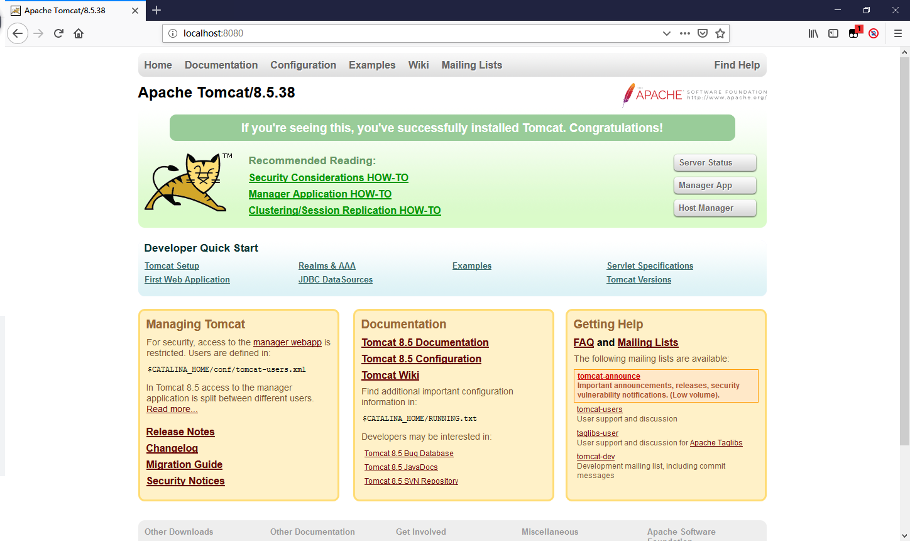Open the Release Notes link
910x541 pixels.
coord(180,432)
